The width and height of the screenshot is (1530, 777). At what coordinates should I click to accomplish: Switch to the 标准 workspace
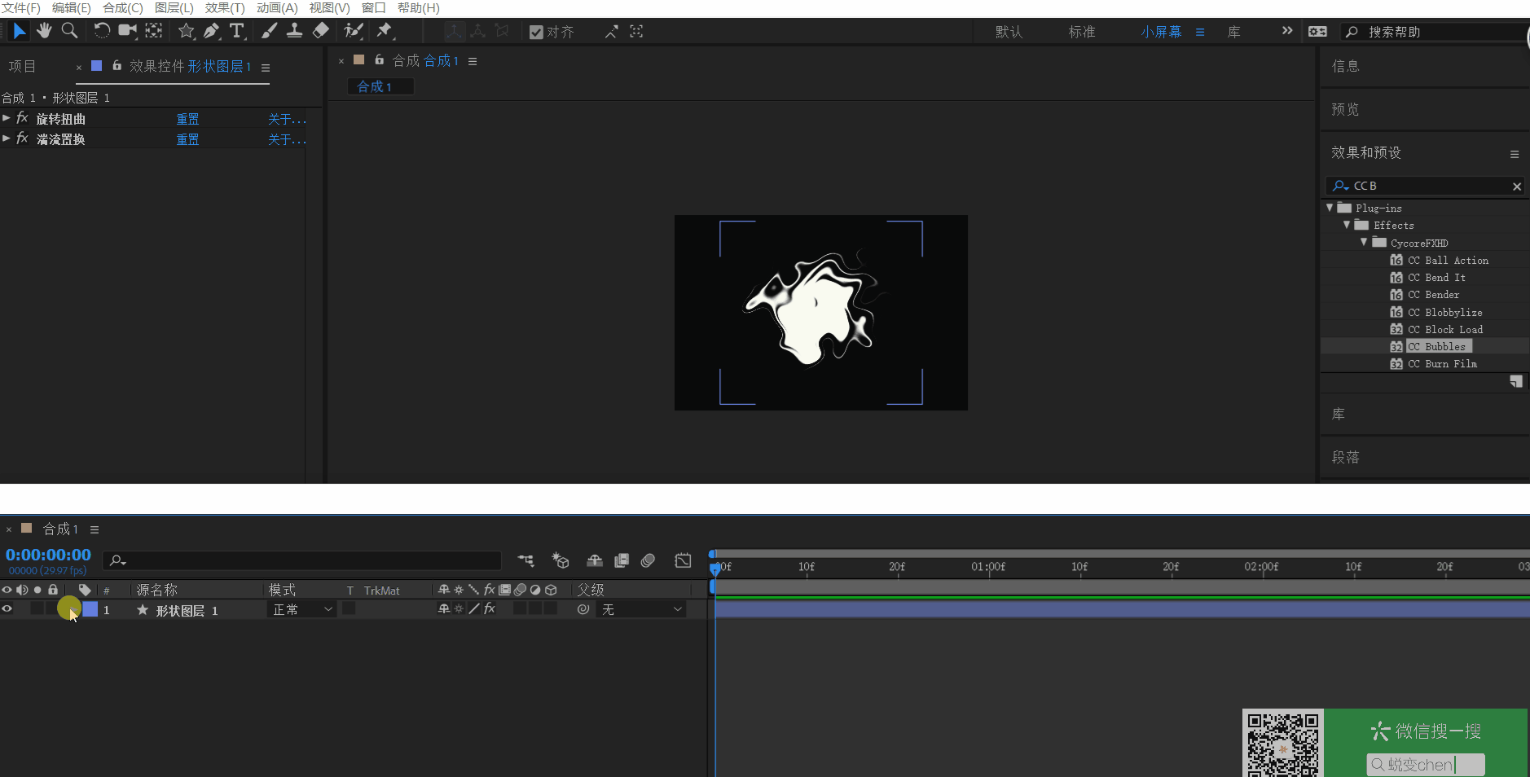(1081, 32)
